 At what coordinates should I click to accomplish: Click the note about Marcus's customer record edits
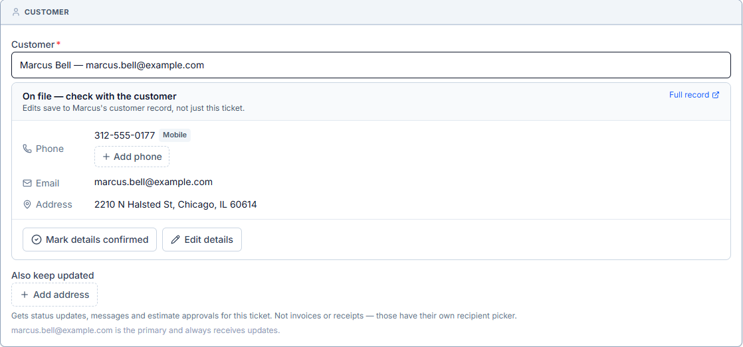click(134, 108)
